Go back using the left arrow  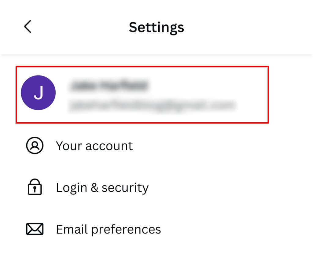point(28,27)
